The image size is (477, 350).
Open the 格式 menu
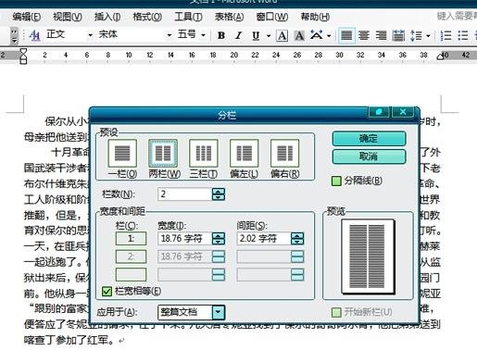[147, 17]
